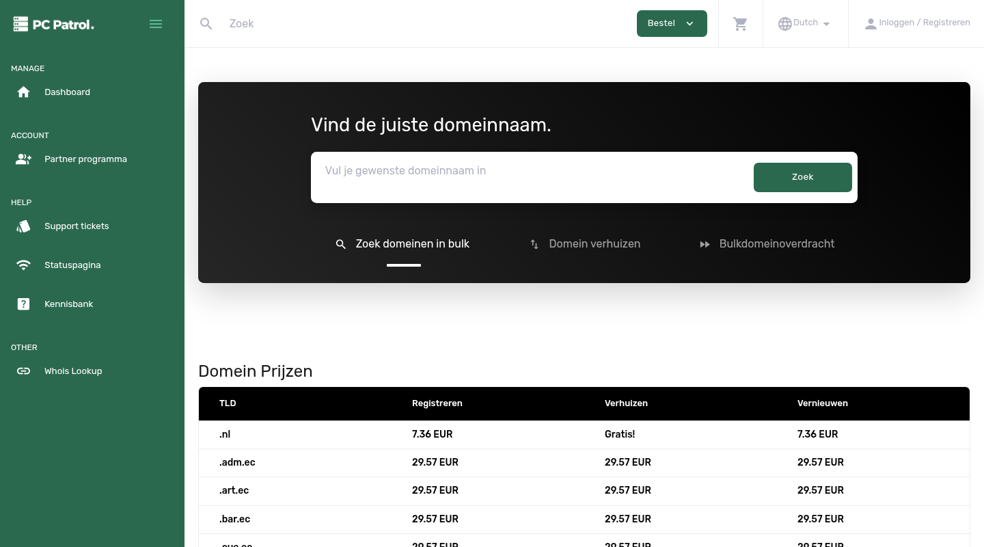
Task: Click the person icon near Inloggen
Action: tap(871, 23)
